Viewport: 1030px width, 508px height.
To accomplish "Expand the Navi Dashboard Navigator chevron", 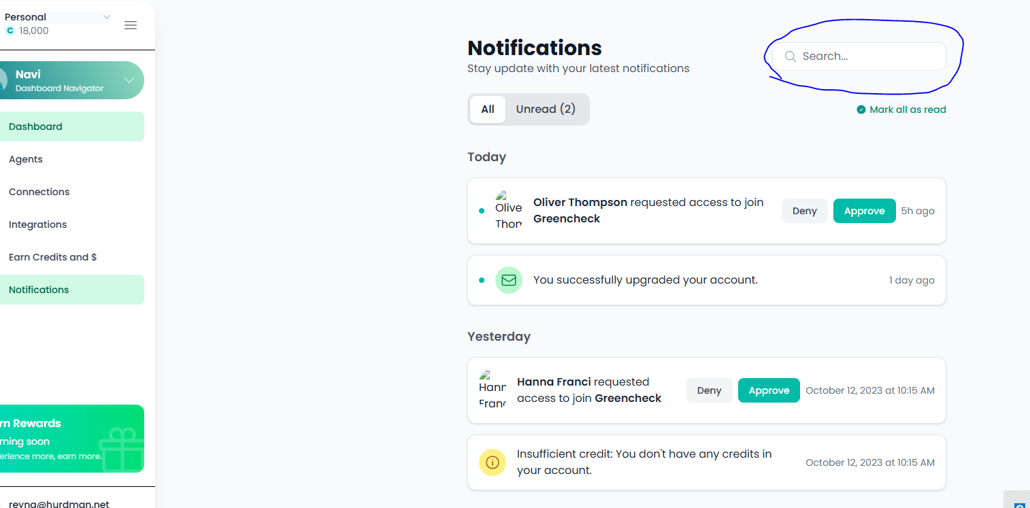I will tap(129, 80).
